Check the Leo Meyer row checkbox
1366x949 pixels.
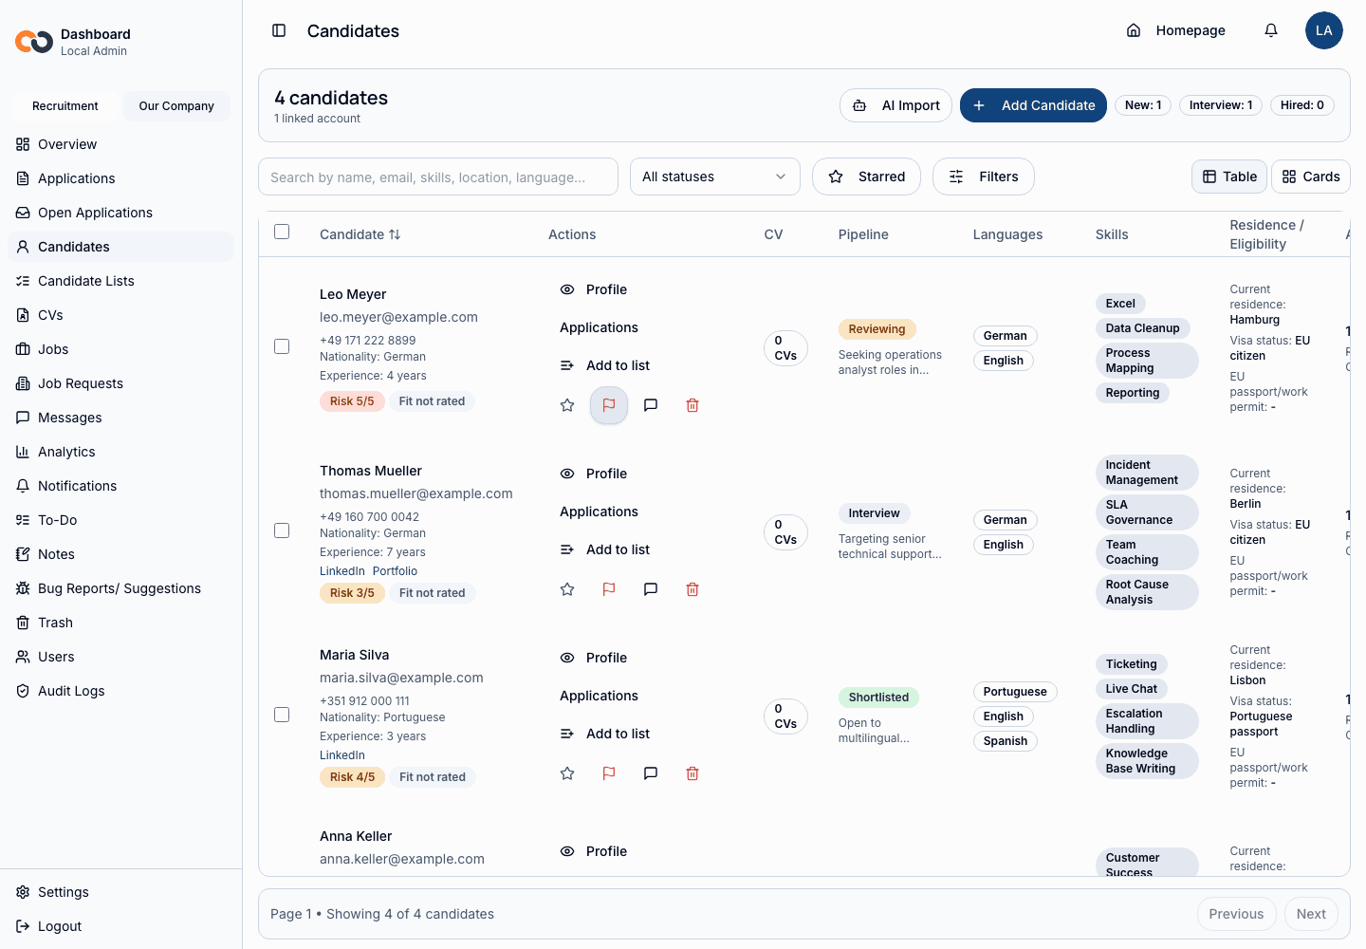(282, 346)
